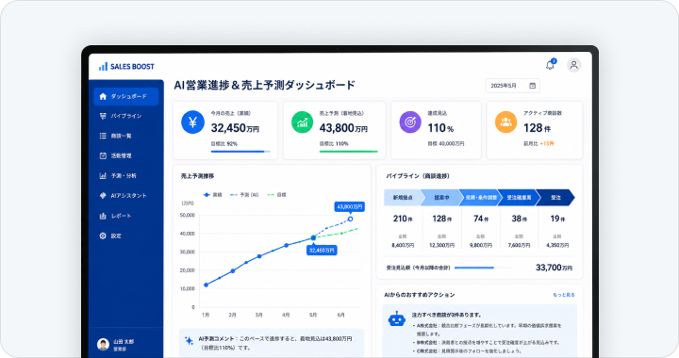Screen dimensions: 679x358
Task: Click the 43,800万円 chart tooltip
Action: coord(350,206)
